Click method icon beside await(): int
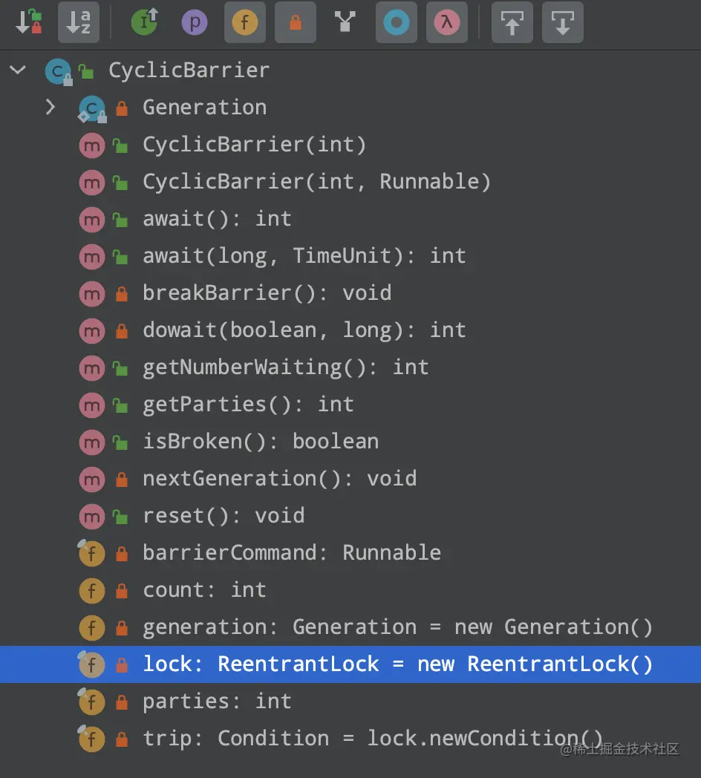The image size is (701, 778). (92, 220)
